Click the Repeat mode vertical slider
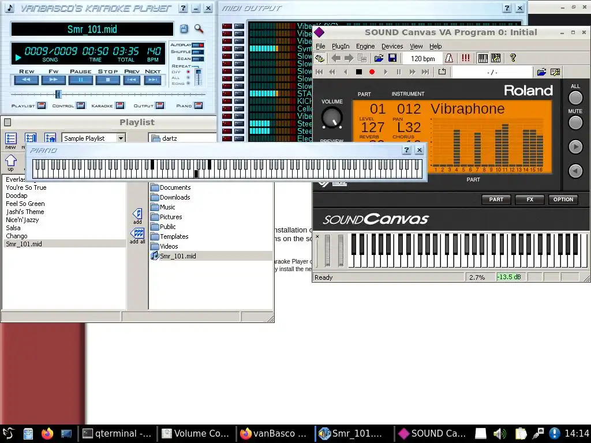Screen dimensions: 591x443 (x=199, y=77)
